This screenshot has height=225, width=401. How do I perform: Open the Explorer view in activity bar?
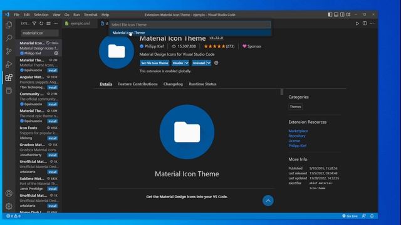click(9, 25)
